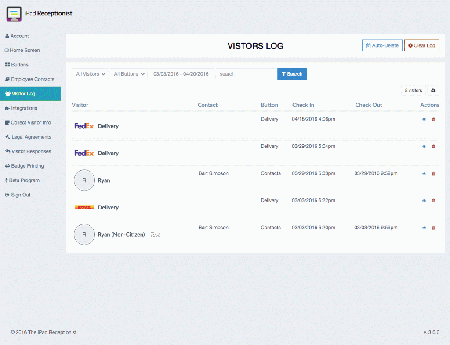Click the Clear Log button
The height and width of the screenshot is (345, 450).
pos(421,45)
